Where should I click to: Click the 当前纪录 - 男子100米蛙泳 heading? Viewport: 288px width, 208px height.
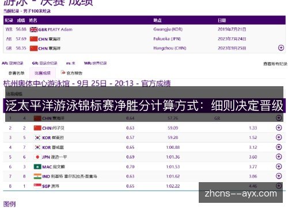[27, 11]
